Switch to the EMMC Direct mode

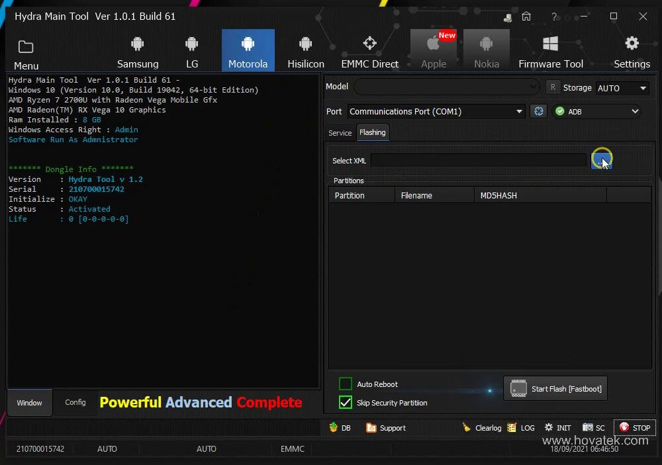click(x=369, y=50)
